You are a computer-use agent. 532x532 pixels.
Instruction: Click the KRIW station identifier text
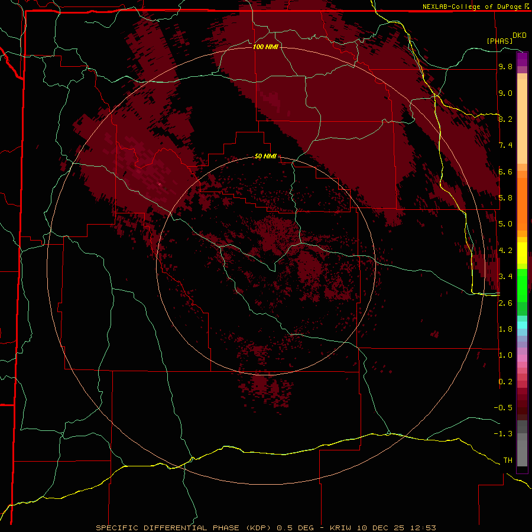[x=342, y=528]
